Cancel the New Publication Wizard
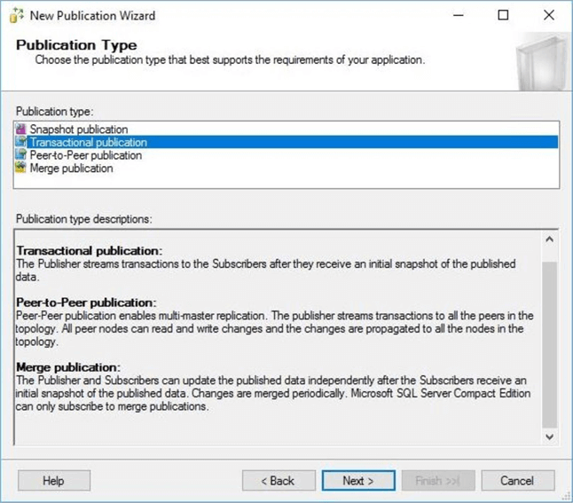573x503 pixels. point(516,481)
